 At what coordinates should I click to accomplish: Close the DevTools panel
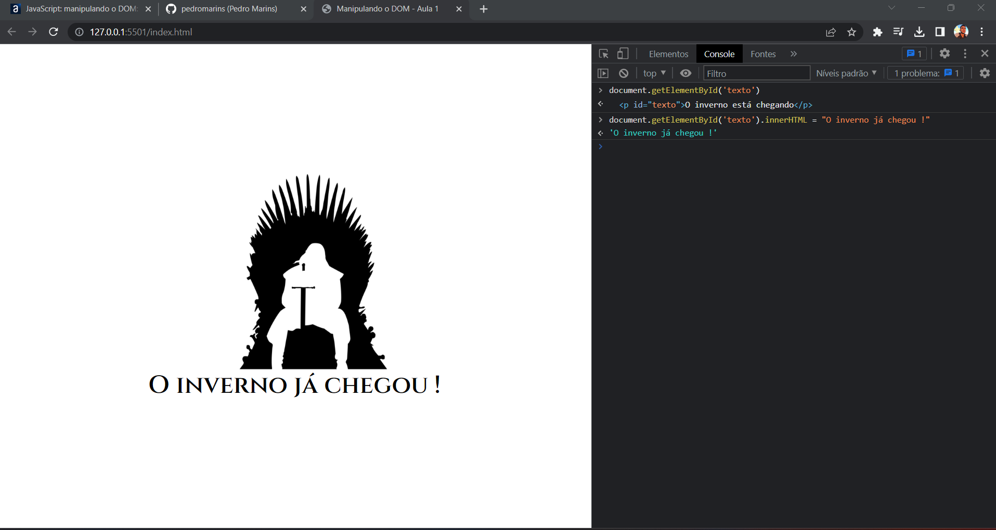tap(985, 54)
